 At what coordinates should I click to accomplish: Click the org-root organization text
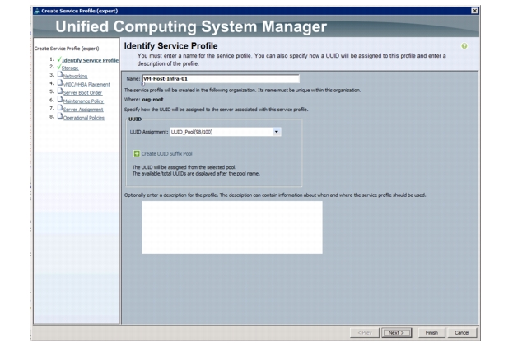click(152, 100)
